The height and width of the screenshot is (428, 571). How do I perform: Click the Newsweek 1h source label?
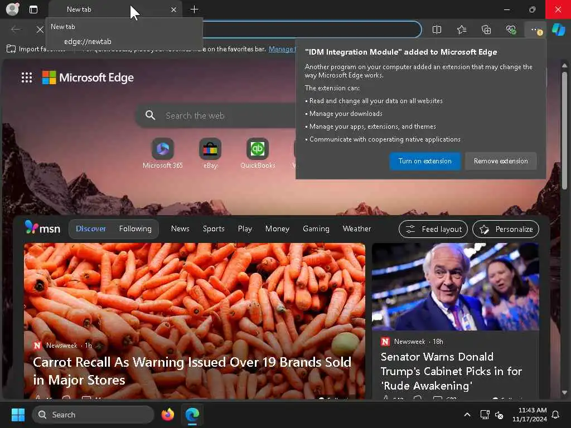62,345
